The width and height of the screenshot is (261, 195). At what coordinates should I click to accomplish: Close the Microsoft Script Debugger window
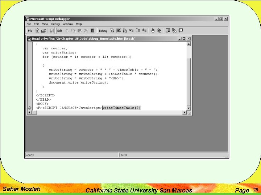click(225, 19)
